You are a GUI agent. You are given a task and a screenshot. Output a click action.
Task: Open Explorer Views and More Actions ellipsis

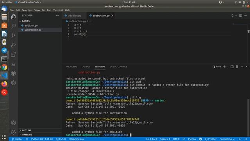(57, 16)
